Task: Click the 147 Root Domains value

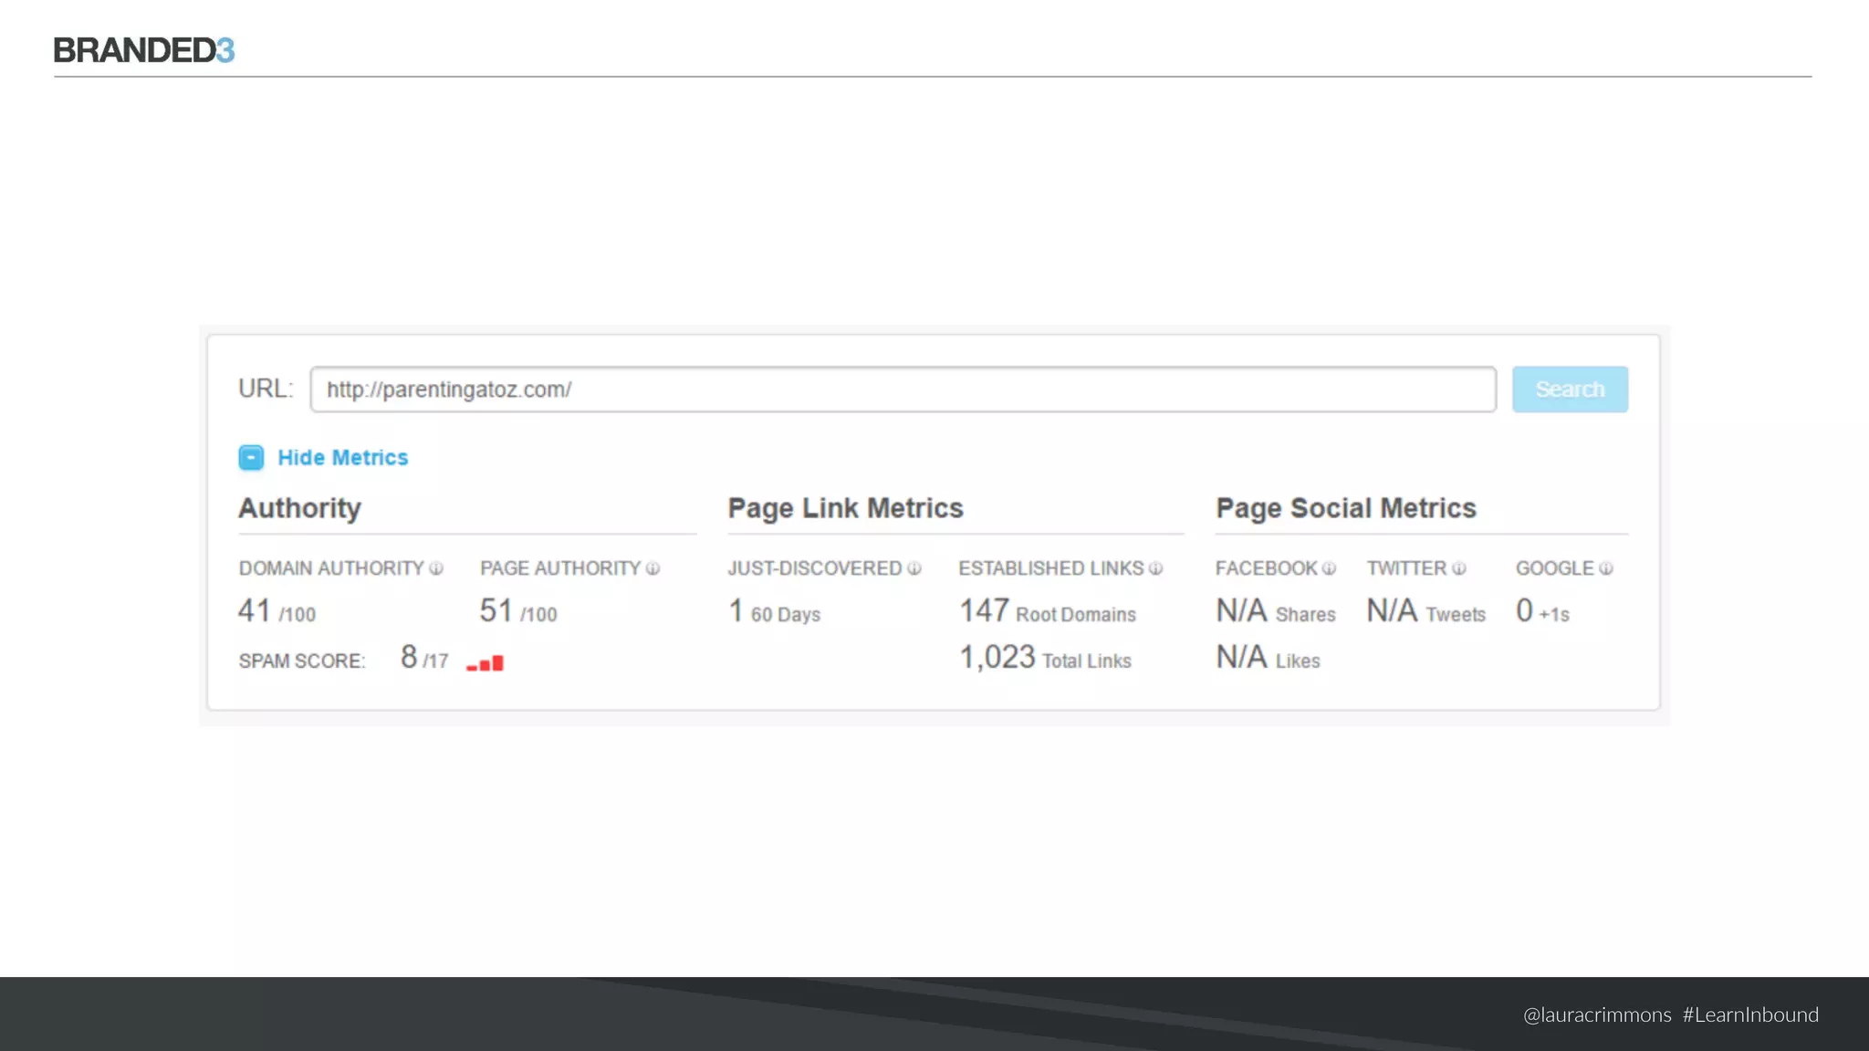Action: click(x=1047, y=611)
